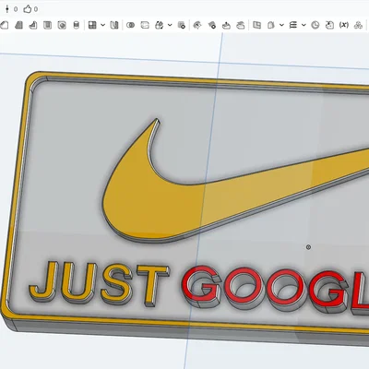Select the Draft tool
Image resolution: width=369 pixels, height=369 pixels.
[x=18, y=25]
